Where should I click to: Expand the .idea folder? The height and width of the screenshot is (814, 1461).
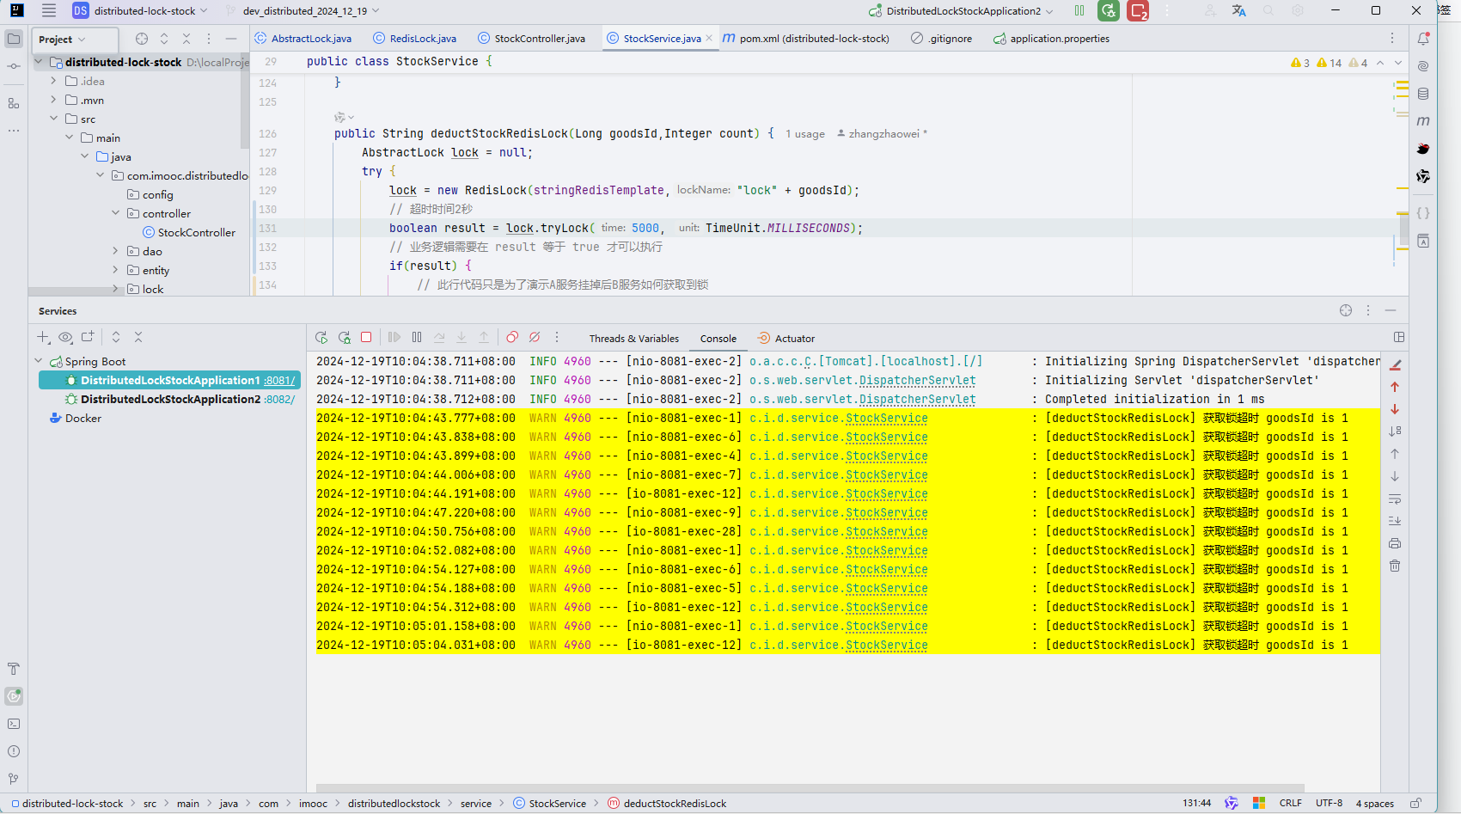pyautogui.click(x=53, y=81)
